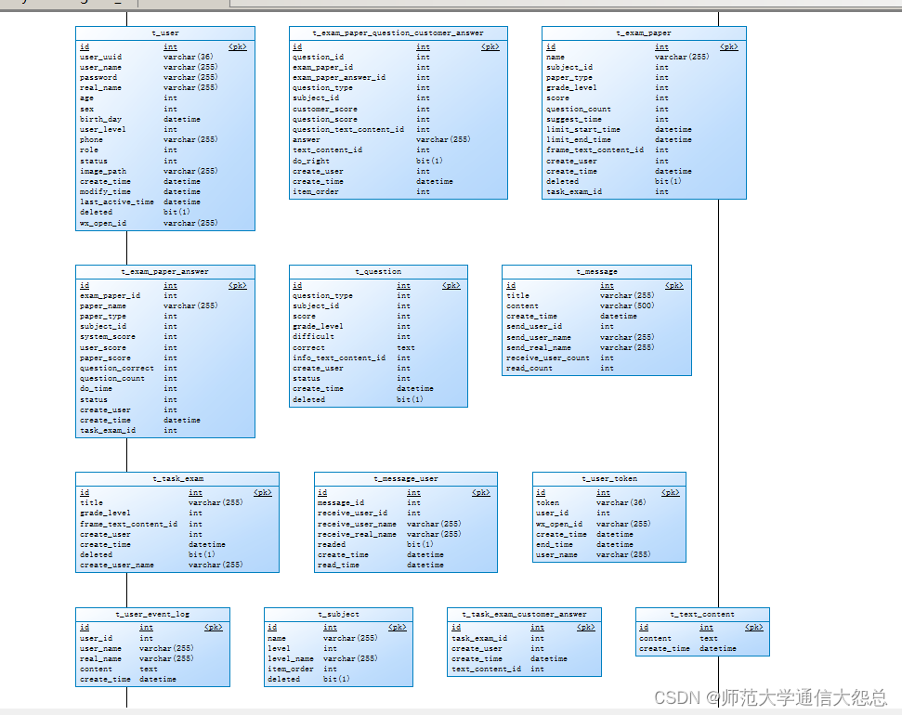This screenshot has width=902, height=715.
Task: Click birth_day column in t_user
Action: (x=100, y=119)
